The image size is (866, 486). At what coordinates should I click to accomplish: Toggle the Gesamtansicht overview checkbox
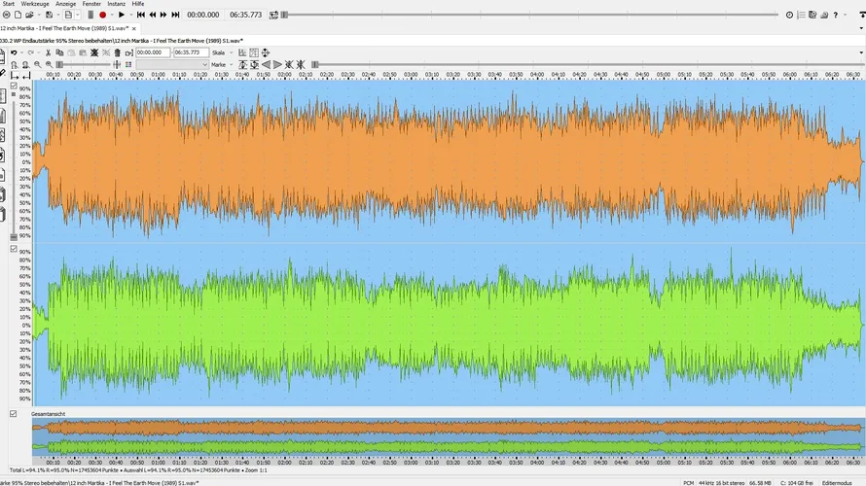14,414
